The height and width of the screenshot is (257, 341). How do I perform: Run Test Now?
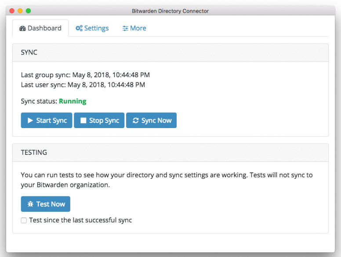[x=45, y=204]
